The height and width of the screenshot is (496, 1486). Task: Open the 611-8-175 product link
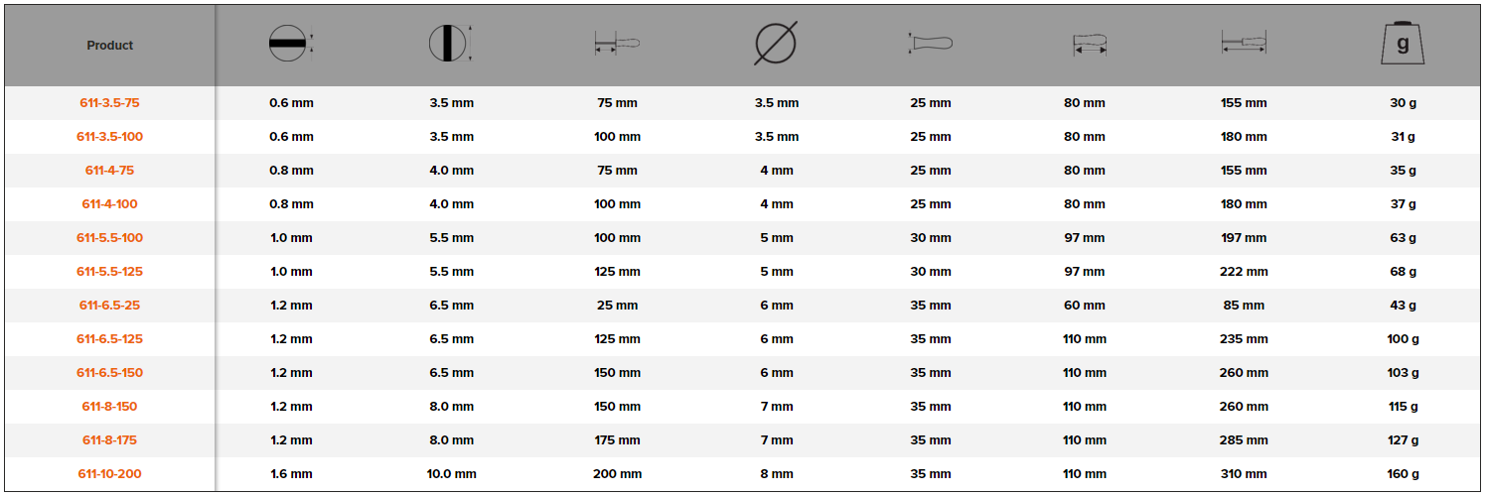coord(109,440)
